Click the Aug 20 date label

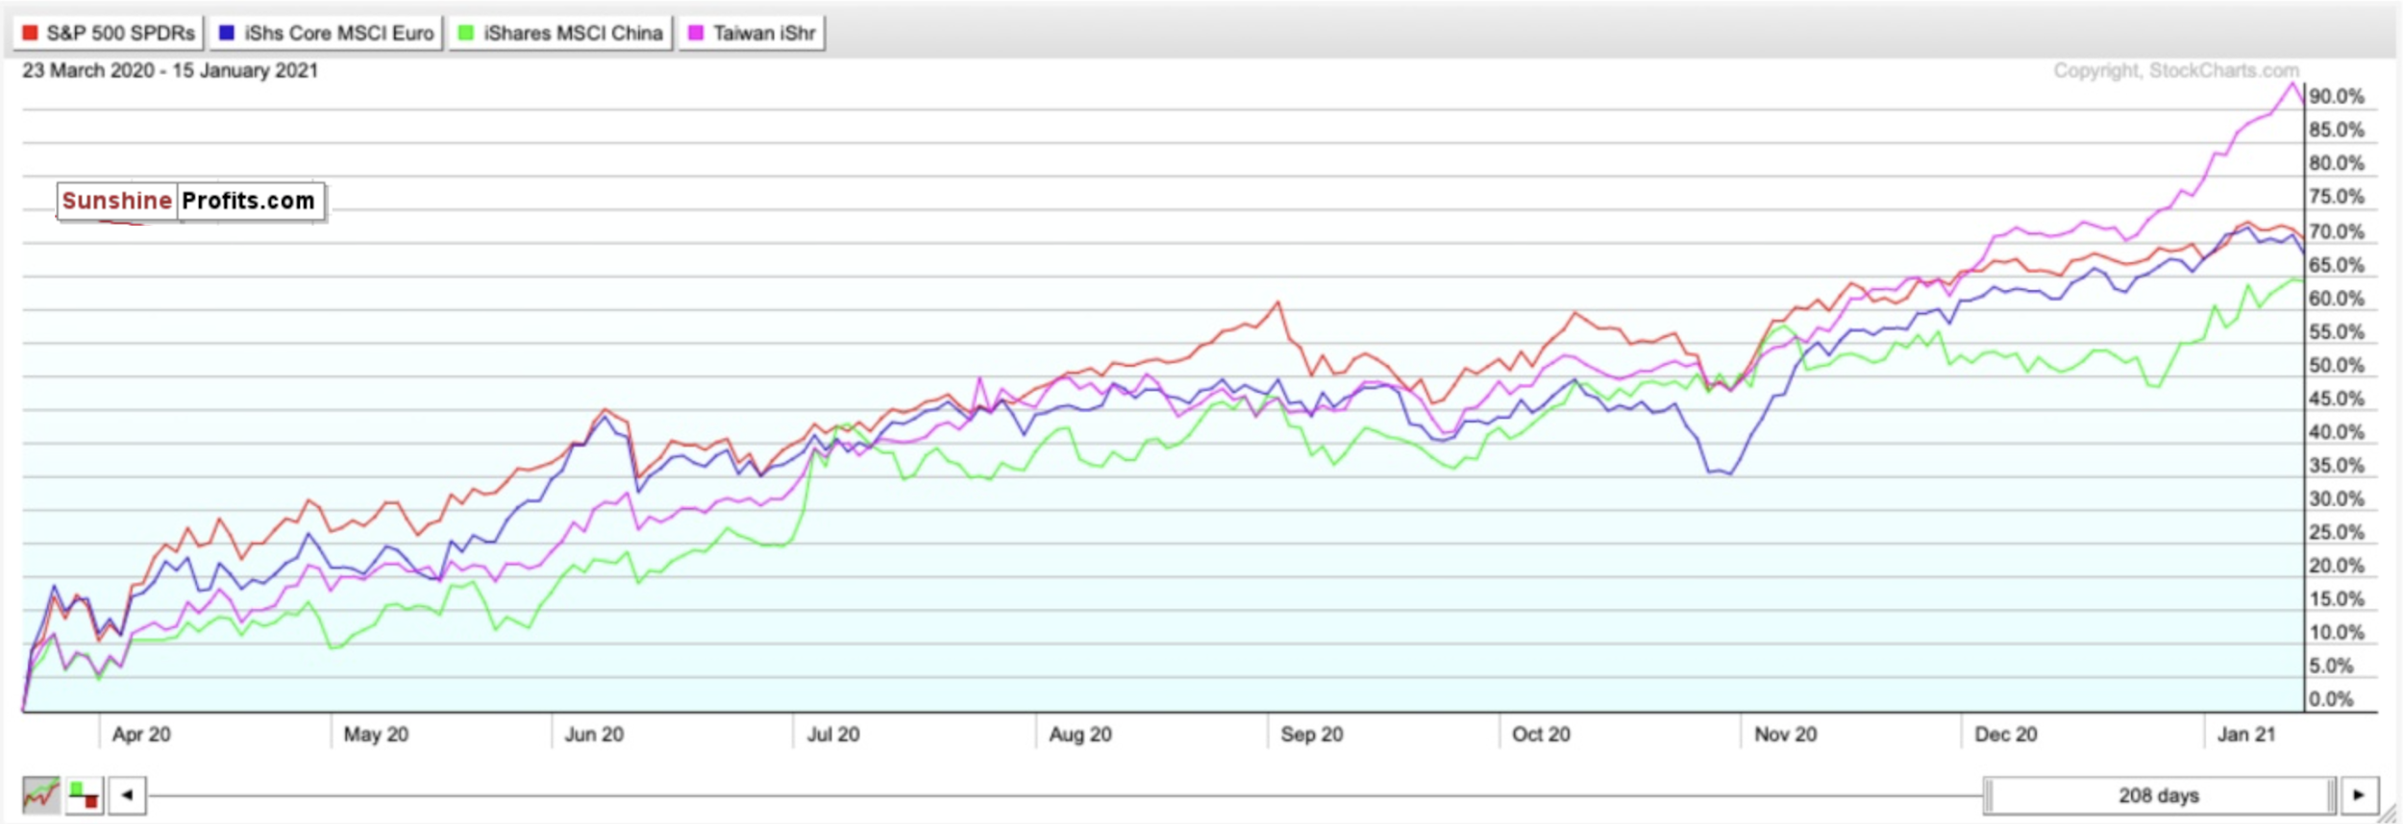(x=1080, y=734)
